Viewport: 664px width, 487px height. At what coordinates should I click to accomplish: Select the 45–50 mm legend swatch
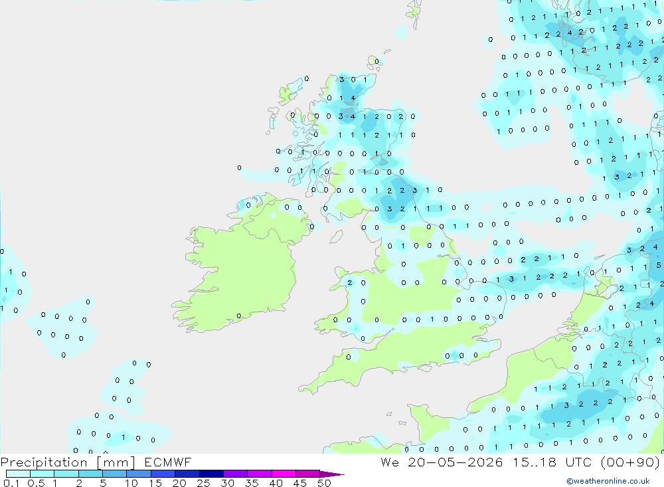307,474
